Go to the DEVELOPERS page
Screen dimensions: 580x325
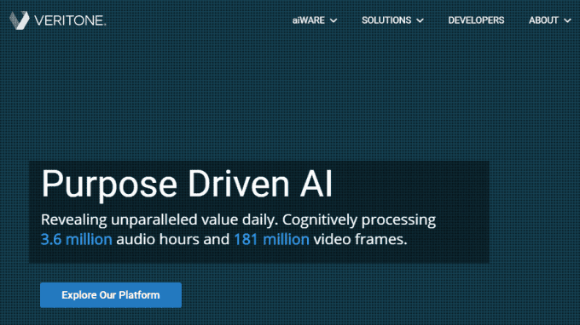point(476,20)
